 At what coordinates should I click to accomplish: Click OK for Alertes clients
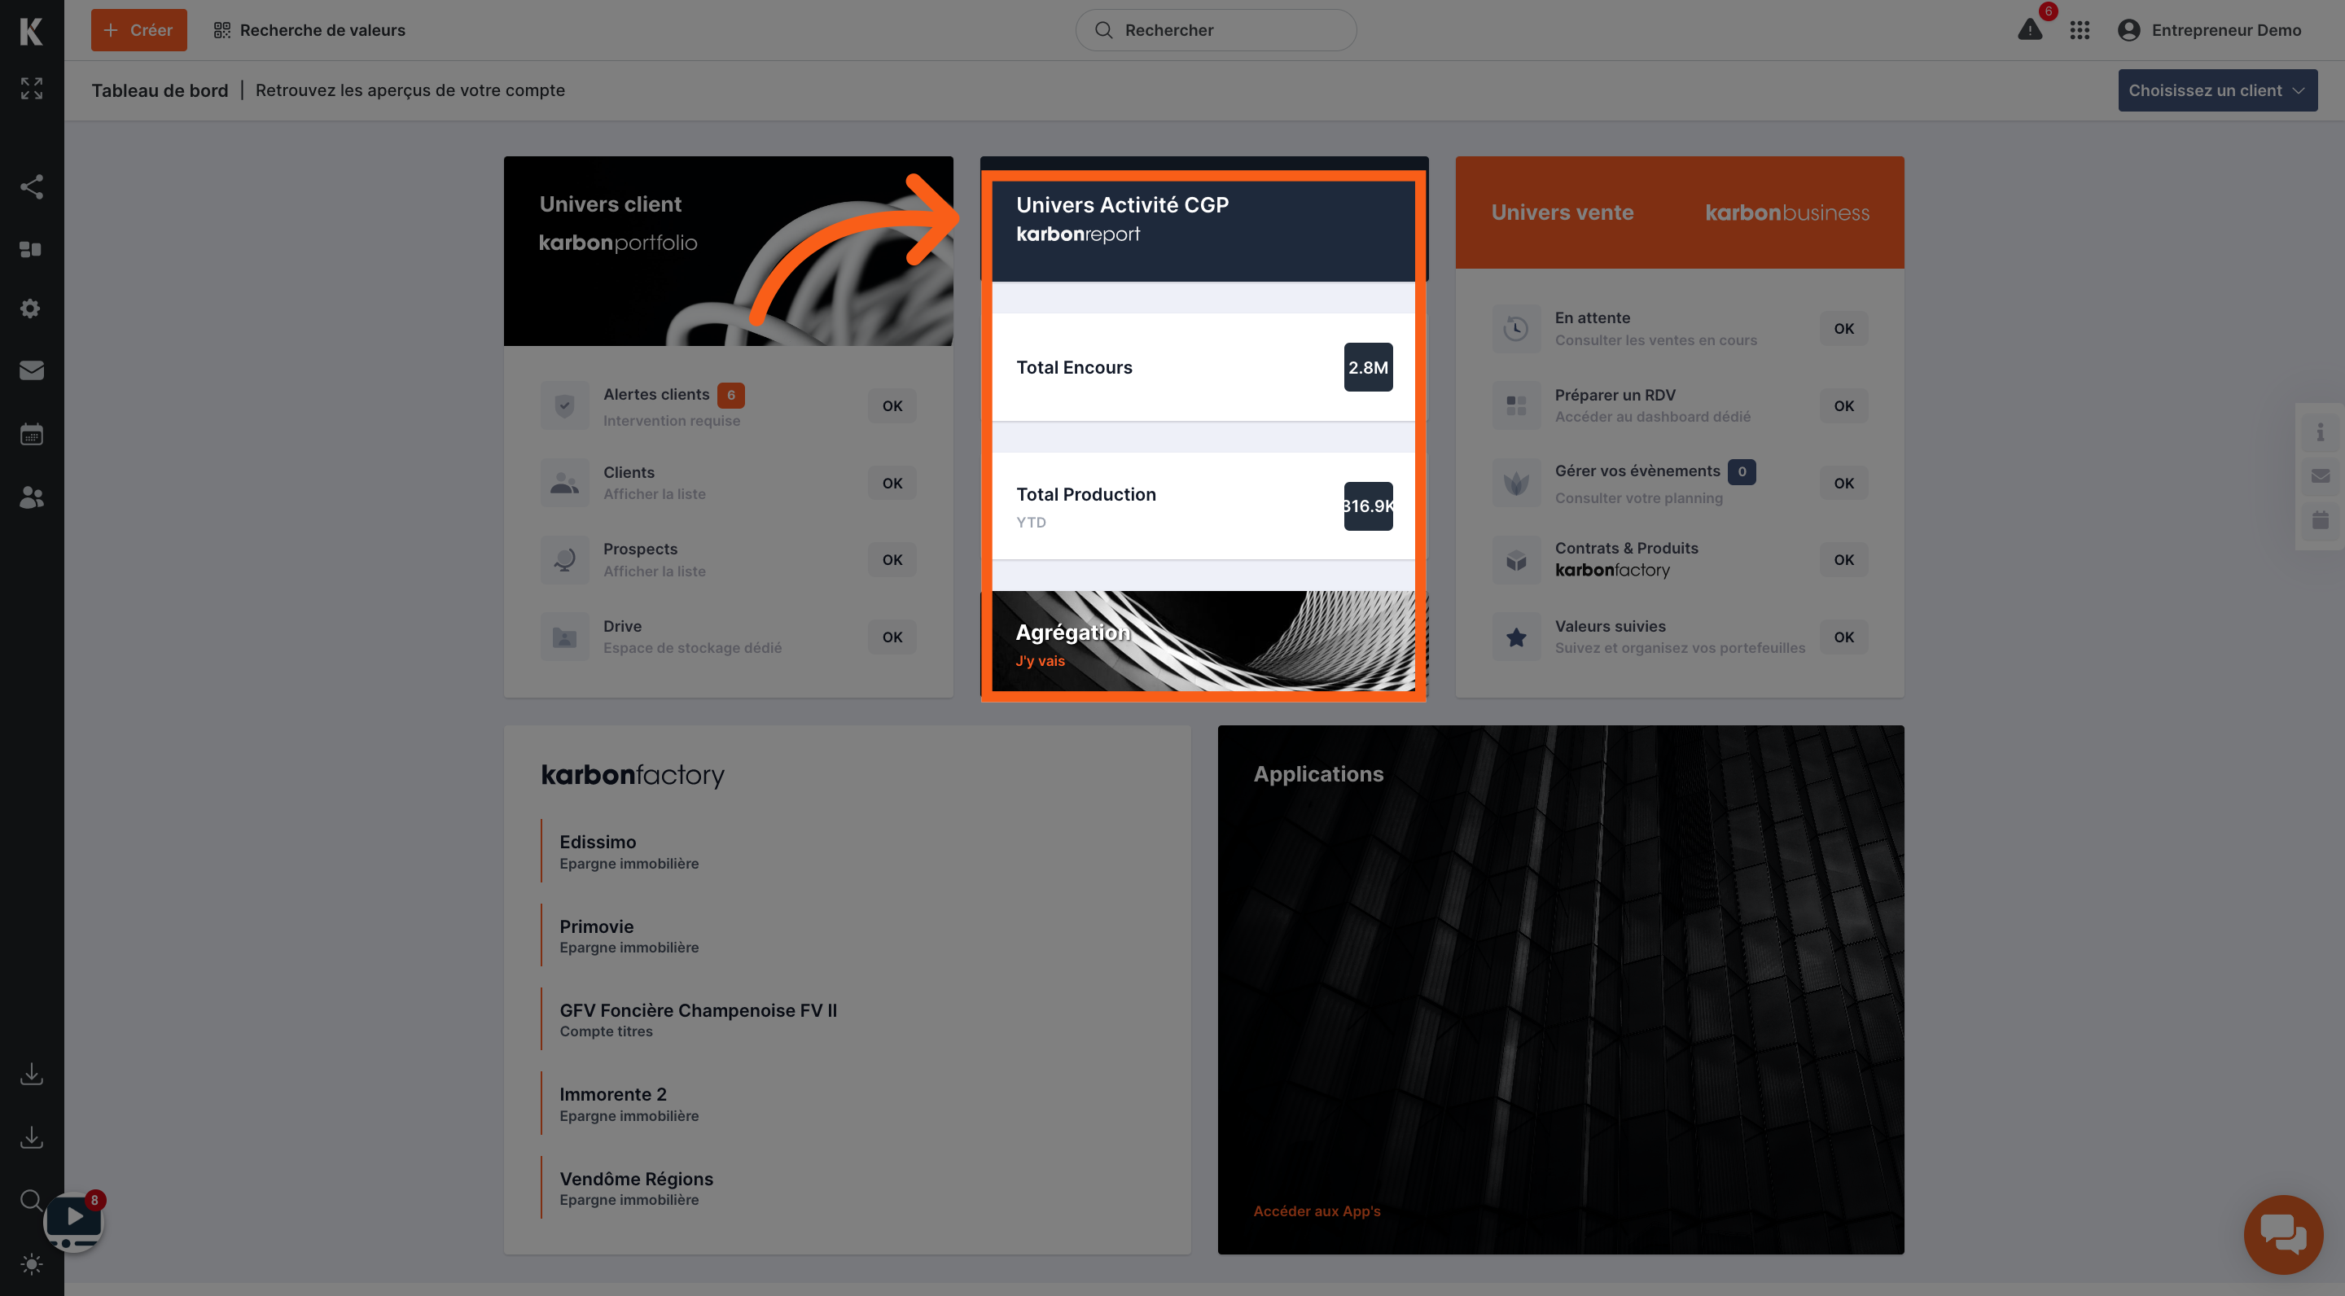point(892,406)
